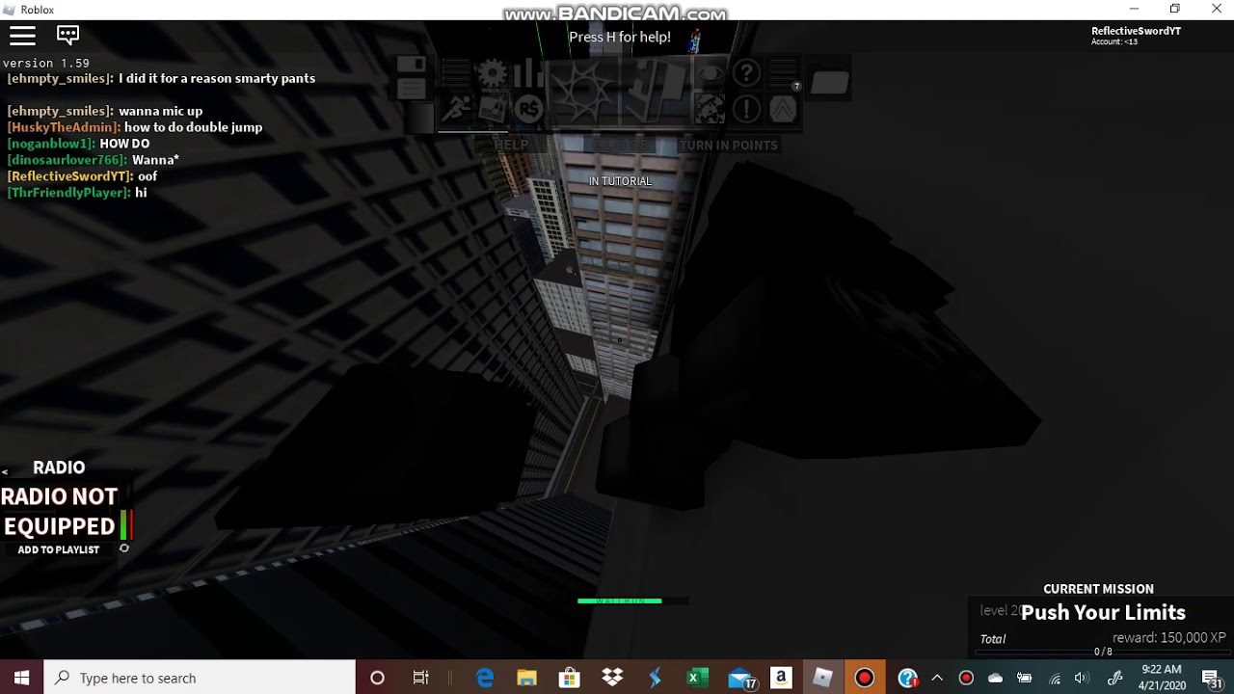The width and height of the screenshot is (1234, 694).
Task: Click the hexagon chevron rank icon
Action: (x=783, y=109)
